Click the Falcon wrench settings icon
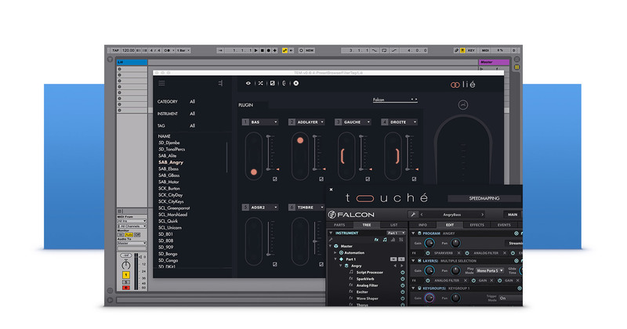 click(x=412, y=214)
